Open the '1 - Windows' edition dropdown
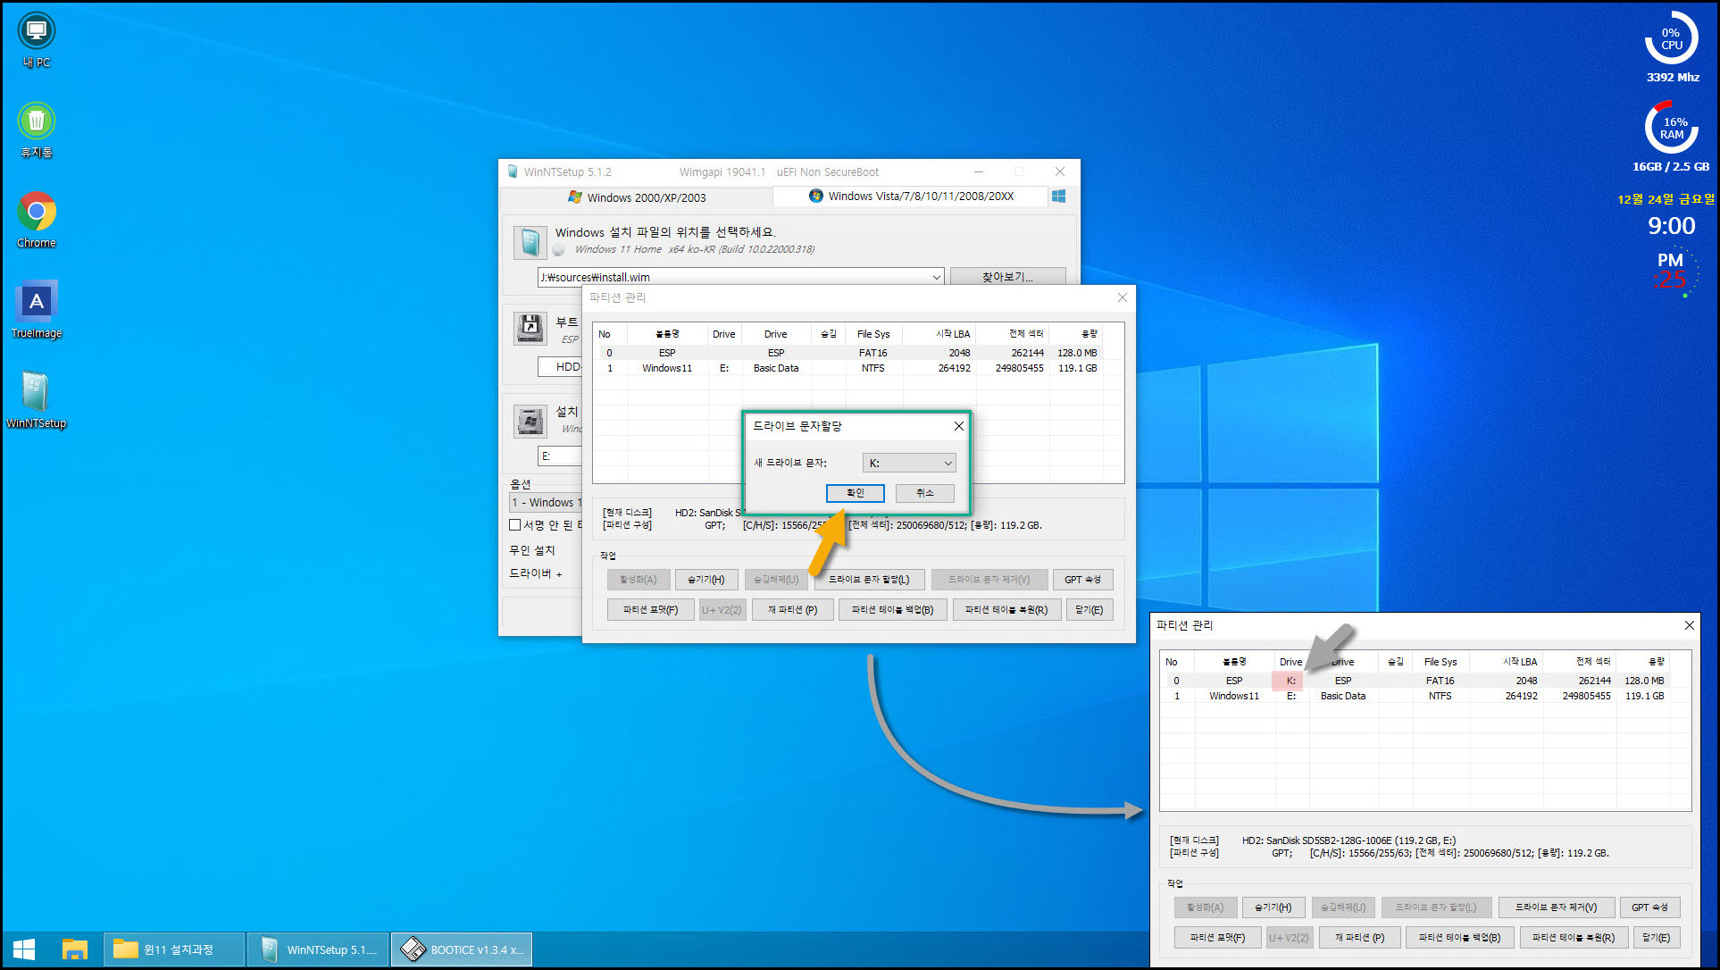The width and height of the screenshot is (1720, 970). [546, 503]
